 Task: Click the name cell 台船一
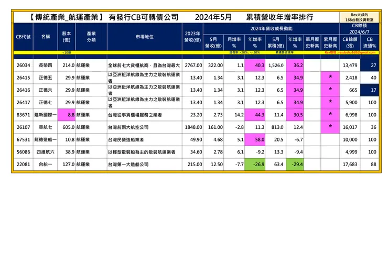(x=45, y=165)
